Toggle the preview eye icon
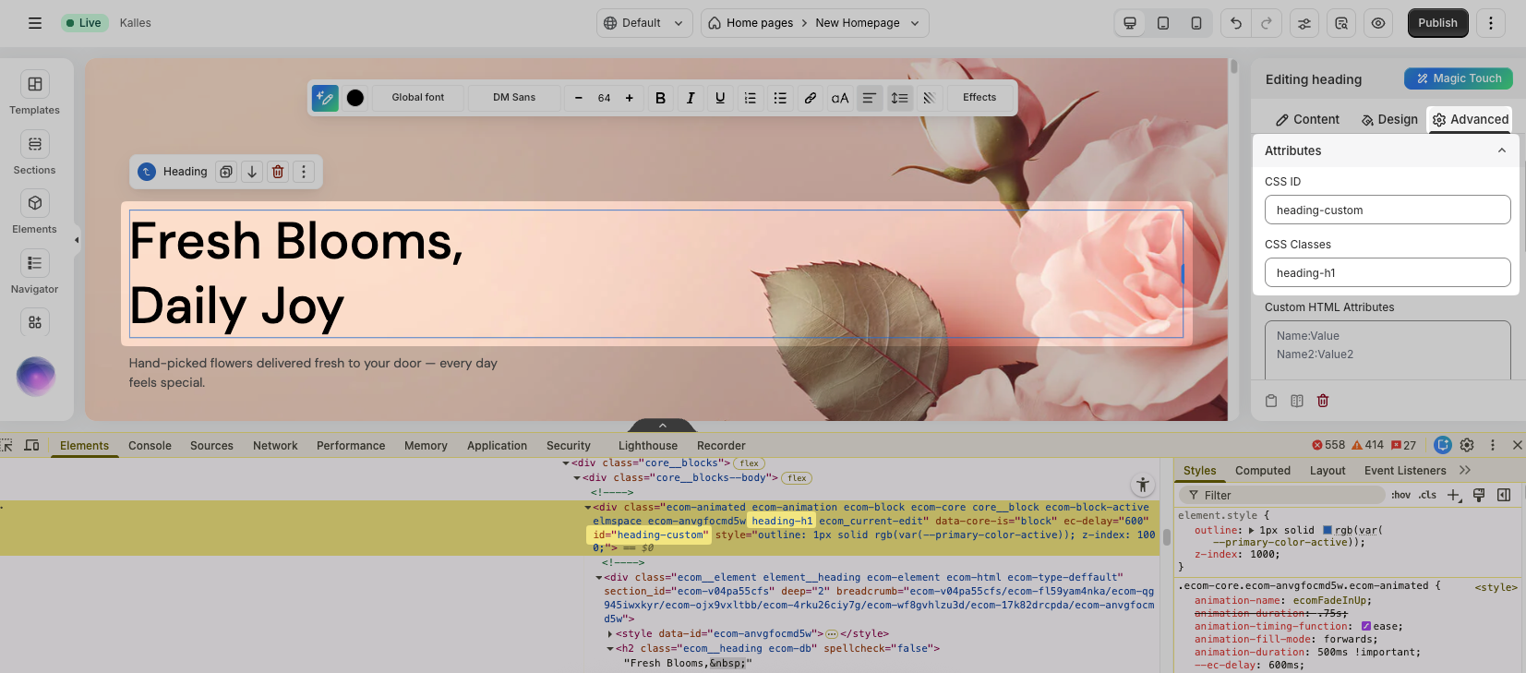This screenshot has width=1526, height=673. click(x=1378, y=23)
